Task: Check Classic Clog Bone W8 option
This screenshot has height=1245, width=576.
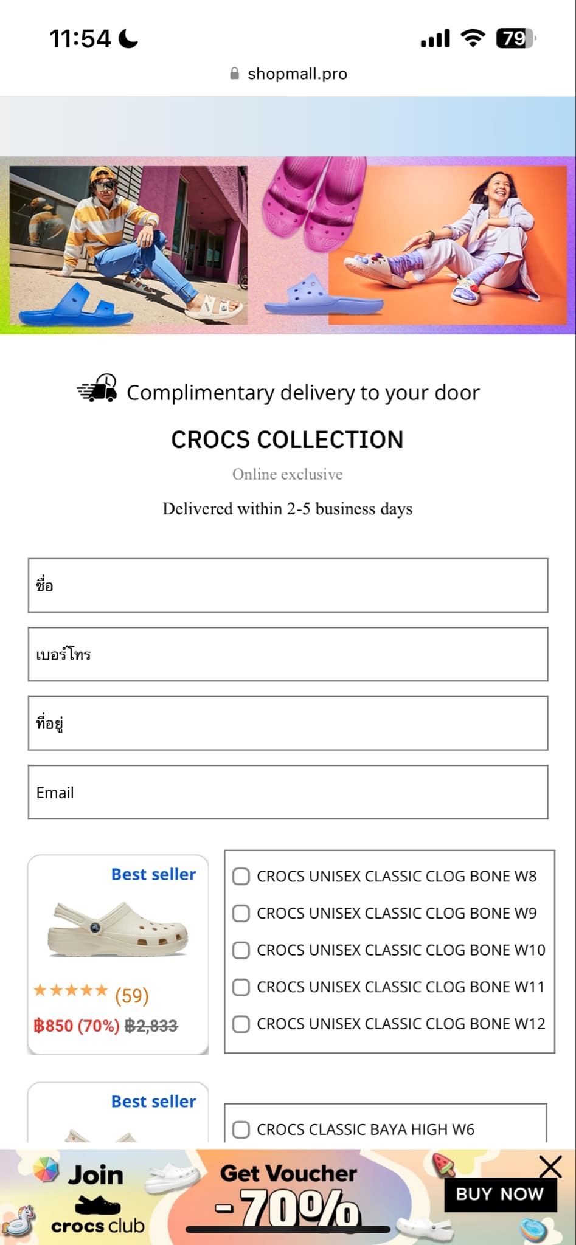Action: pyautogui.click(x=241, y=876)
